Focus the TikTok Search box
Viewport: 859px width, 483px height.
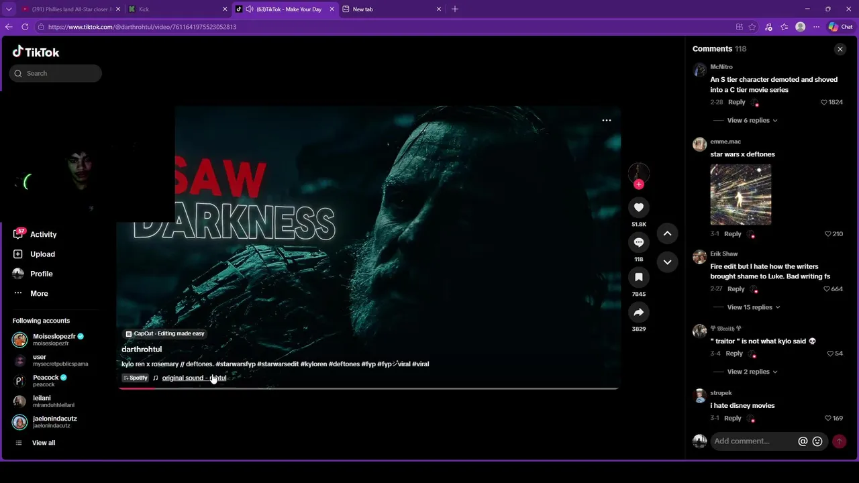click(x=56, y=73)
